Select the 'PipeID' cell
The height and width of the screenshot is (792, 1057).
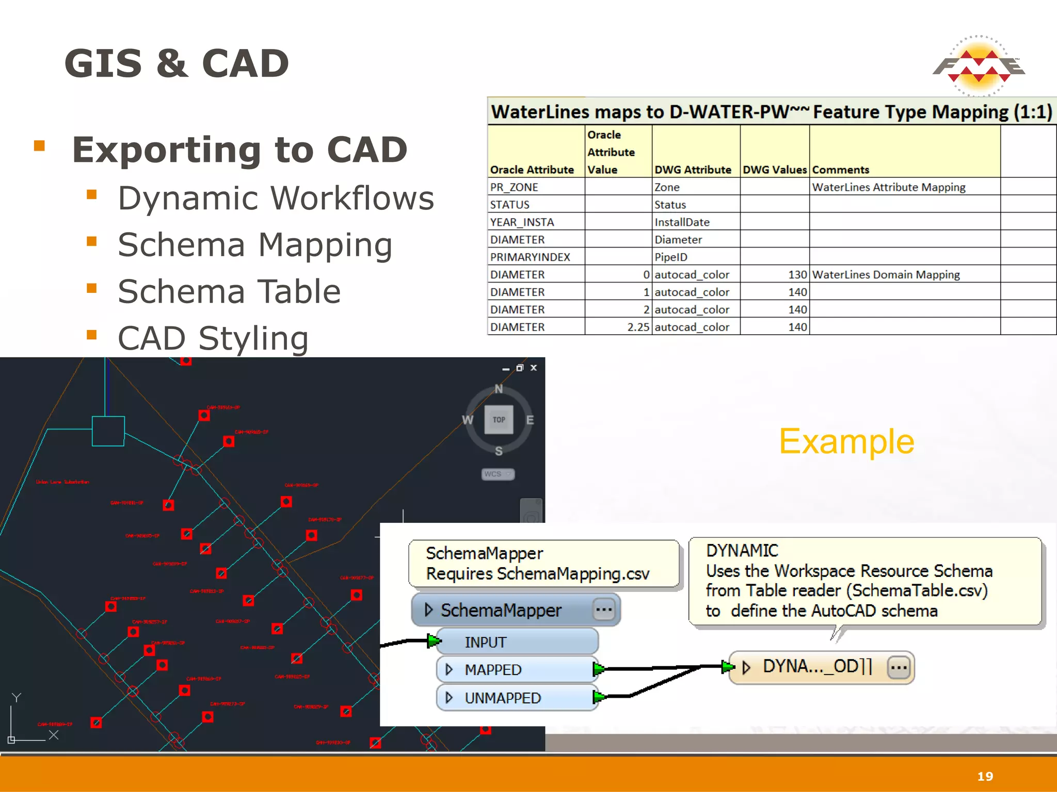(696, 257)
